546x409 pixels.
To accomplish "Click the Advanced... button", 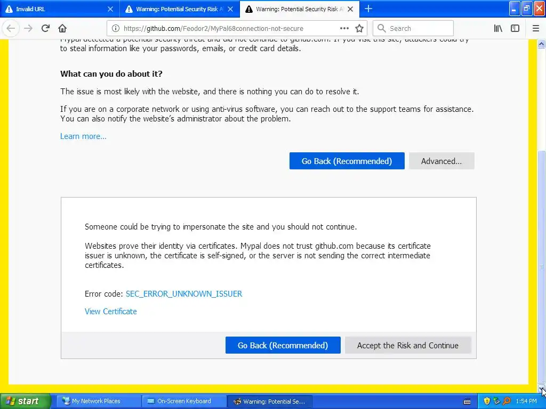I will click(x=441, y=161).
